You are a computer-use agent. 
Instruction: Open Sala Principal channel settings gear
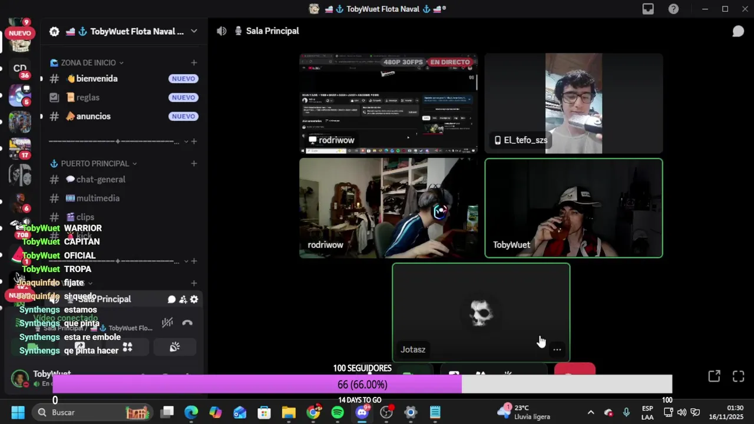tap(194, 299)
